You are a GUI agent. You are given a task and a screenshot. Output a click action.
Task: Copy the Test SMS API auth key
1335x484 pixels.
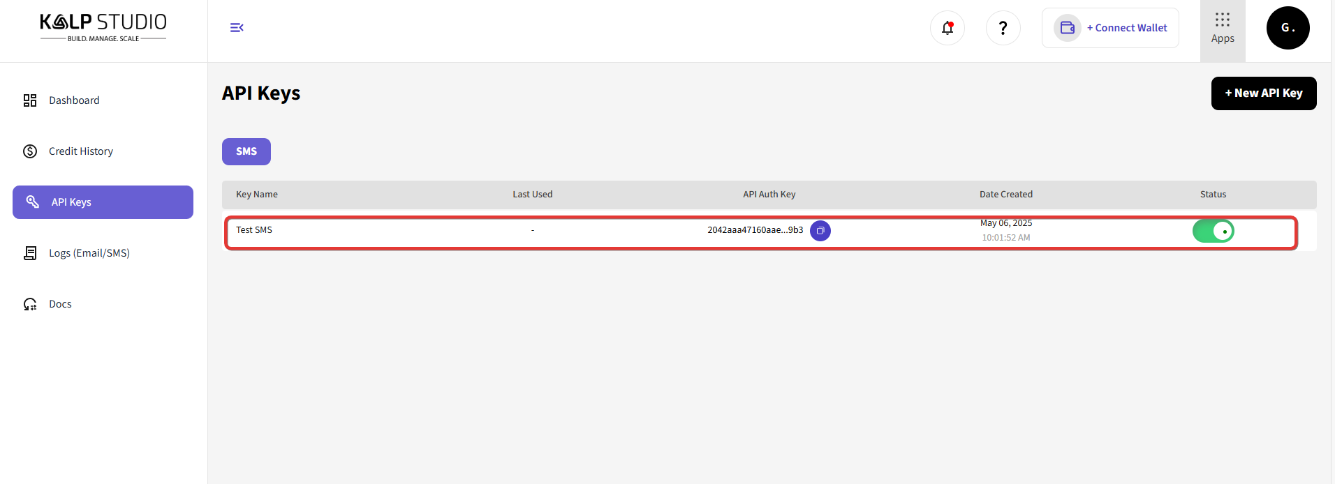point(820,231)
